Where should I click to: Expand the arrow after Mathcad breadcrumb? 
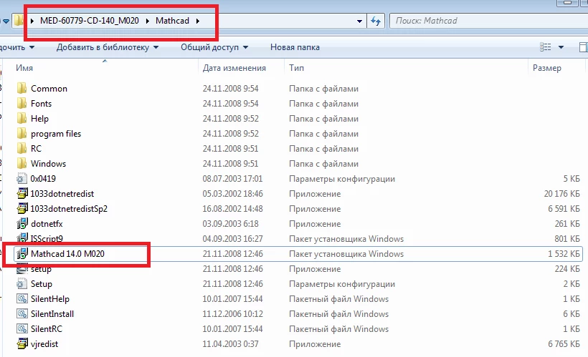[x=198, y=21]
